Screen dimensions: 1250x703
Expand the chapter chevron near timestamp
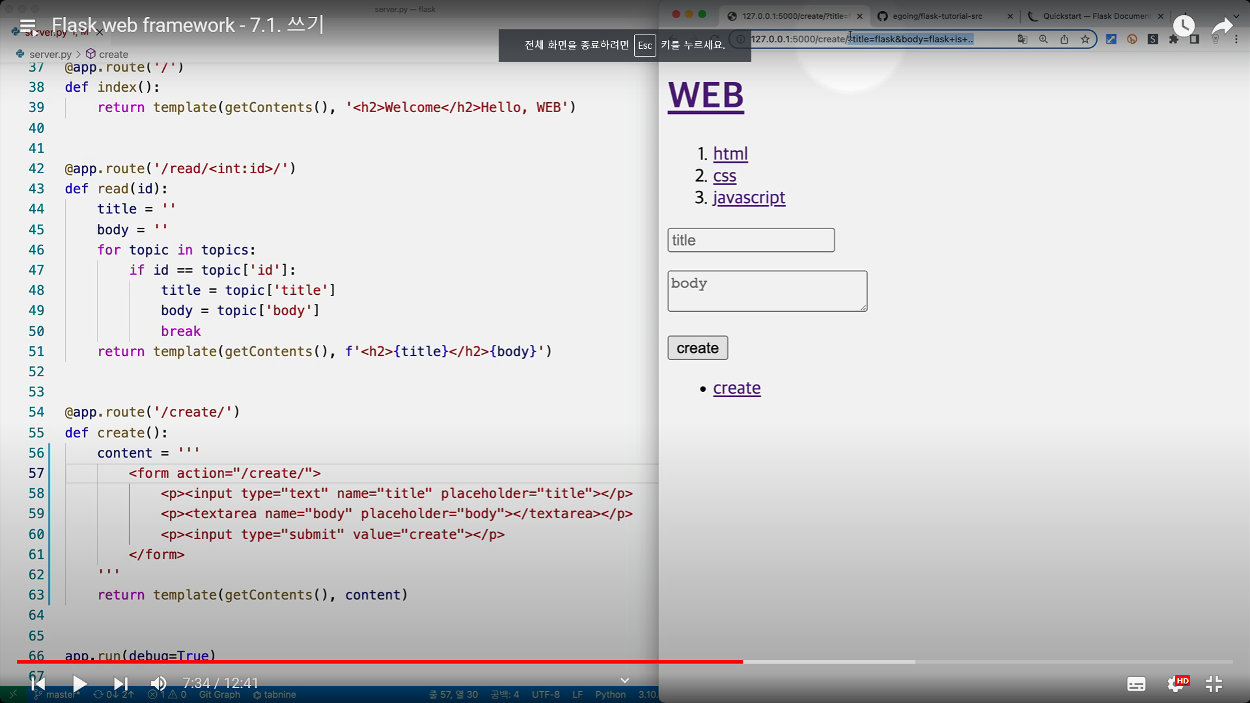click(x=624, y=681)
